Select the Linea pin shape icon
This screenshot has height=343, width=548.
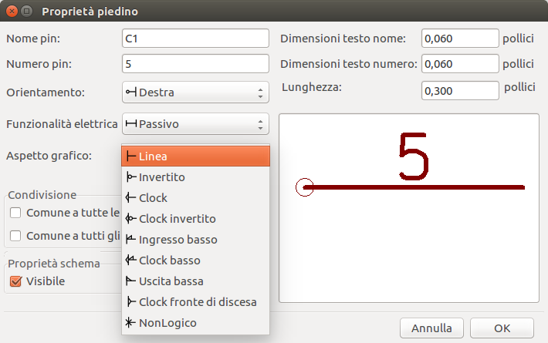tap(131, 156)
